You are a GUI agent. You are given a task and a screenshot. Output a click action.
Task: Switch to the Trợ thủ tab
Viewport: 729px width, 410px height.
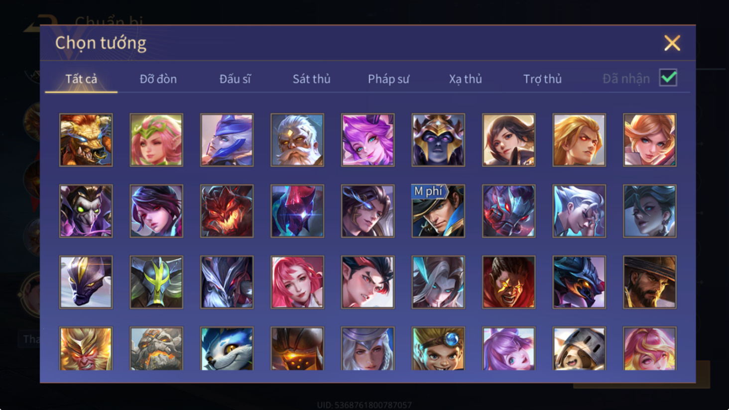542,79
